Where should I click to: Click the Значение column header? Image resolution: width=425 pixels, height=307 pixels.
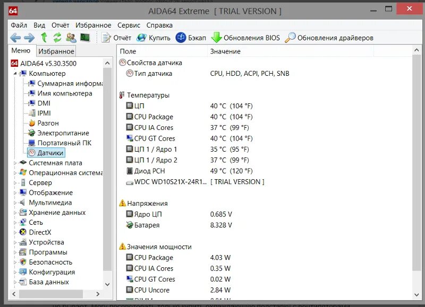pyautogui.click(x=291, y=51)
